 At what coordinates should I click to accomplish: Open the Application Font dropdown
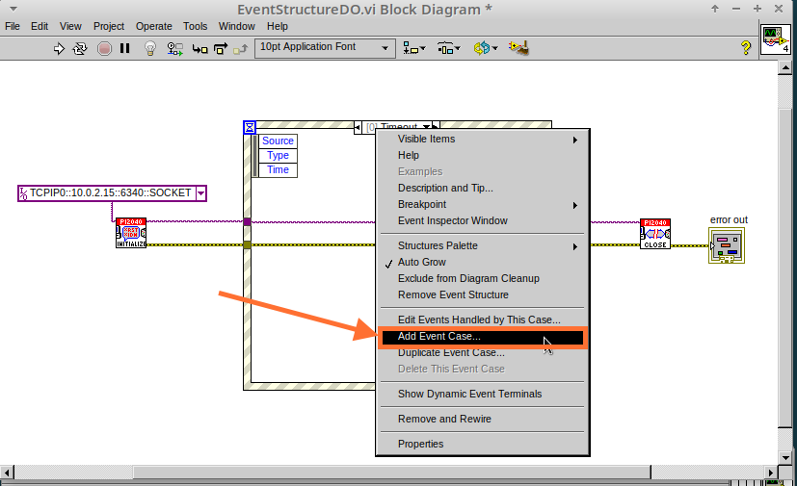pyautogui.click(x=325, y=48)
